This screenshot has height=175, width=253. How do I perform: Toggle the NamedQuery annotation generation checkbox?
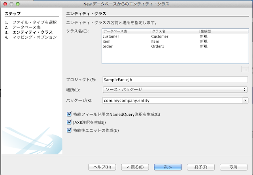point(70,115)
